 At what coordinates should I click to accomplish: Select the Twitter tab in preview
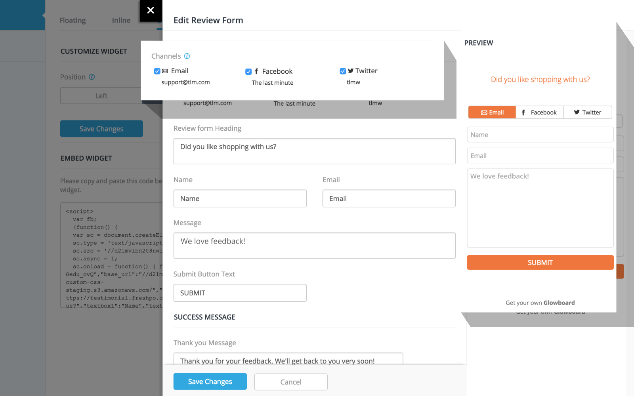point(588,112)
